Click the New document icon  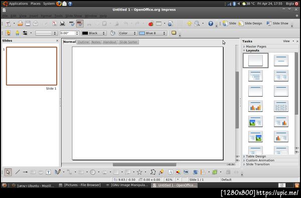pos(8,24)
